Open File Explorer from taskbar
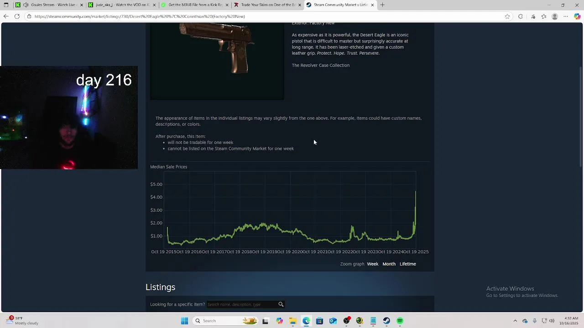Viewport: 584px width, 328px height. pos(292,321)
